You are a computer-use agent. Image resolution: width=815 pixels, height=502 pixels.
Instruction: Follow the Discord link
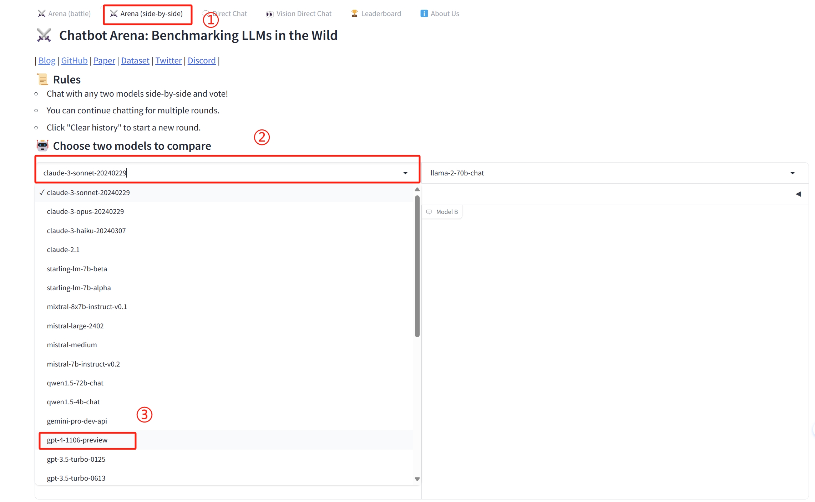coord(202,61)
